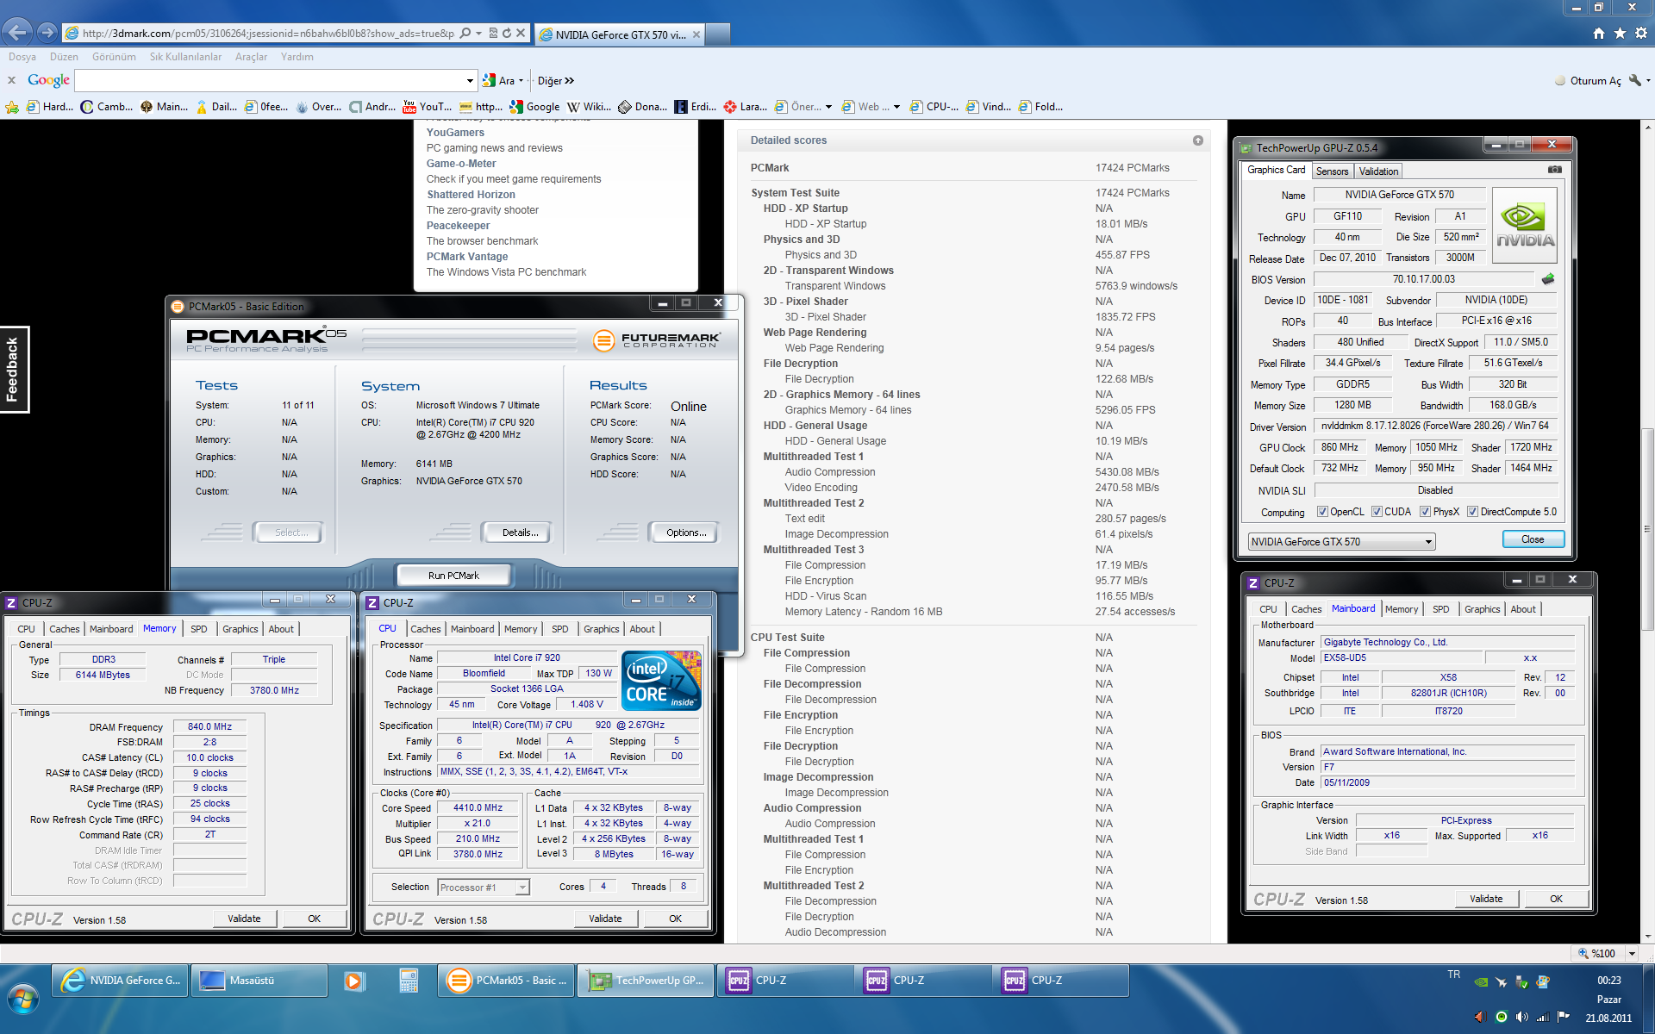This screenshot has width=1655, height=1034.
Task: Open the Caches tab in middle CPU-Z window
Action: point(425,629)
